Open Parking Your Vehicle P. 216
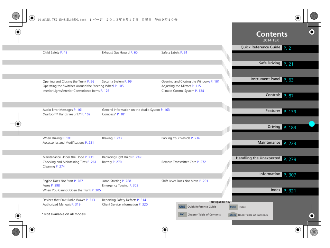This screenshot has height=248, width=330. click(181, 138)
